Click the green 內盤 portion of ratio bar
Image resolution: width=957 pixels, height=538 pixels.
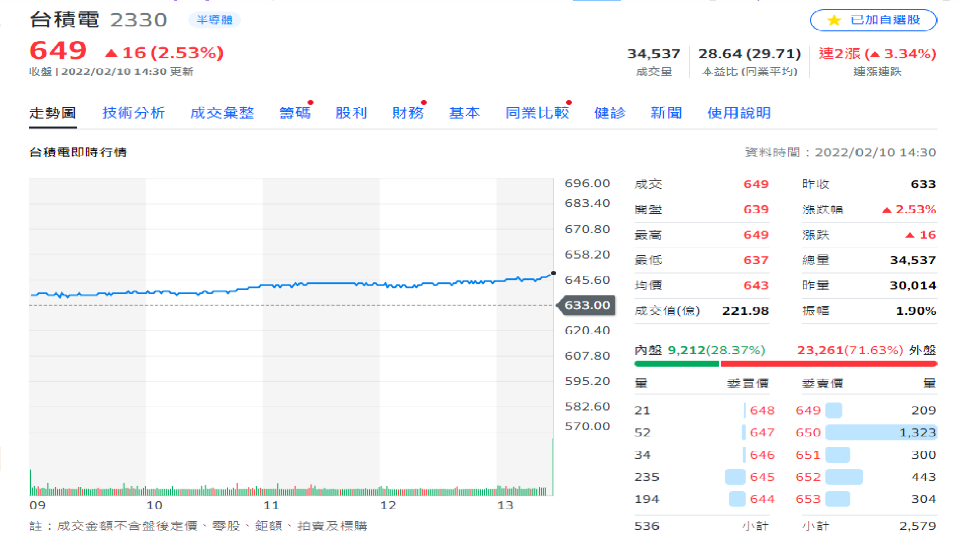click(x=676, y=364)
